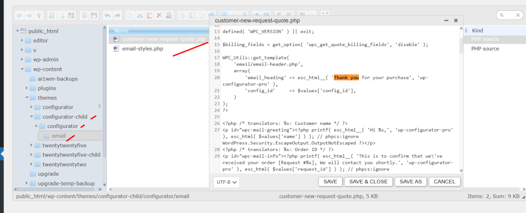
Task: Click the open toolbar icon
Action: point(85,15)
